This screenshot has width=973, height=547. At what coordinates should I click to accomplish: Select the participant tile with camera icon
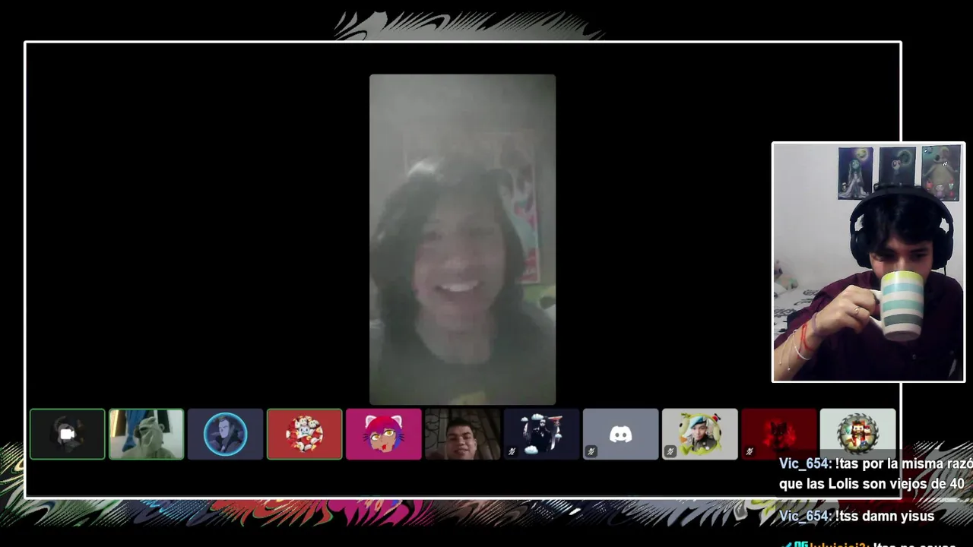[x=68, y=434]
